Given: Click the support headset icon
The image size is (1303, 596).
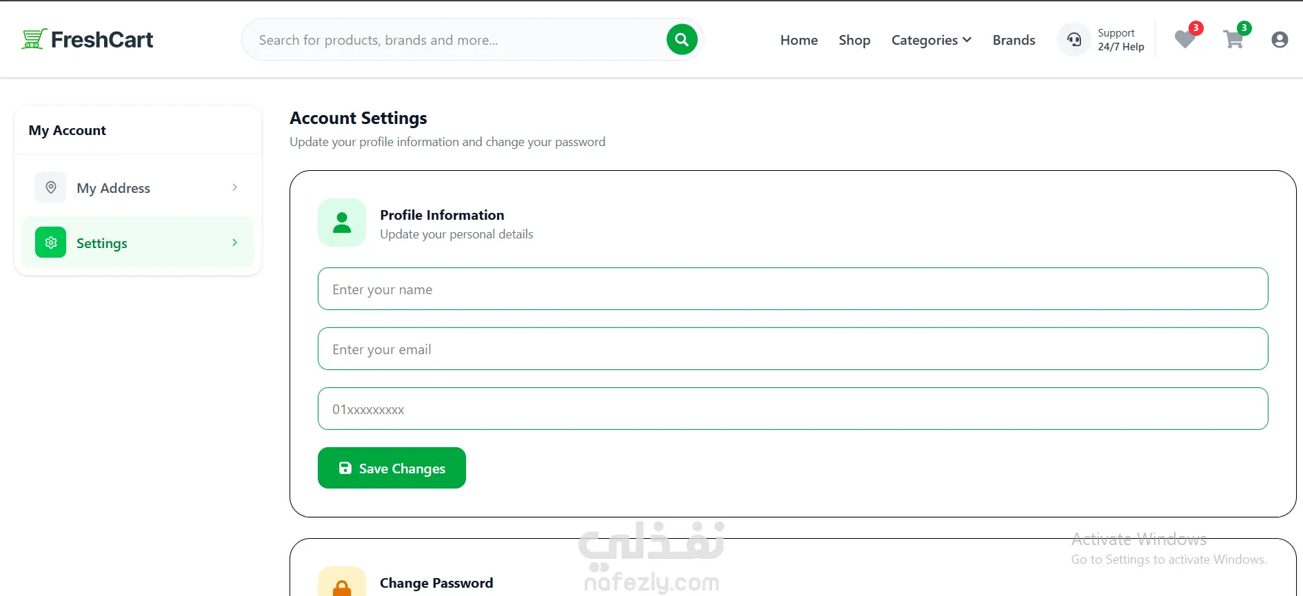Looking at the screenshot, I should 1074,39.
